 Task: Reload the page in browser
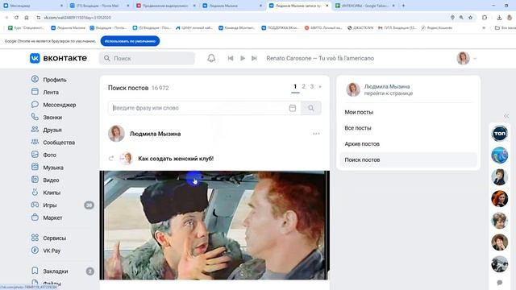[16, 18]
